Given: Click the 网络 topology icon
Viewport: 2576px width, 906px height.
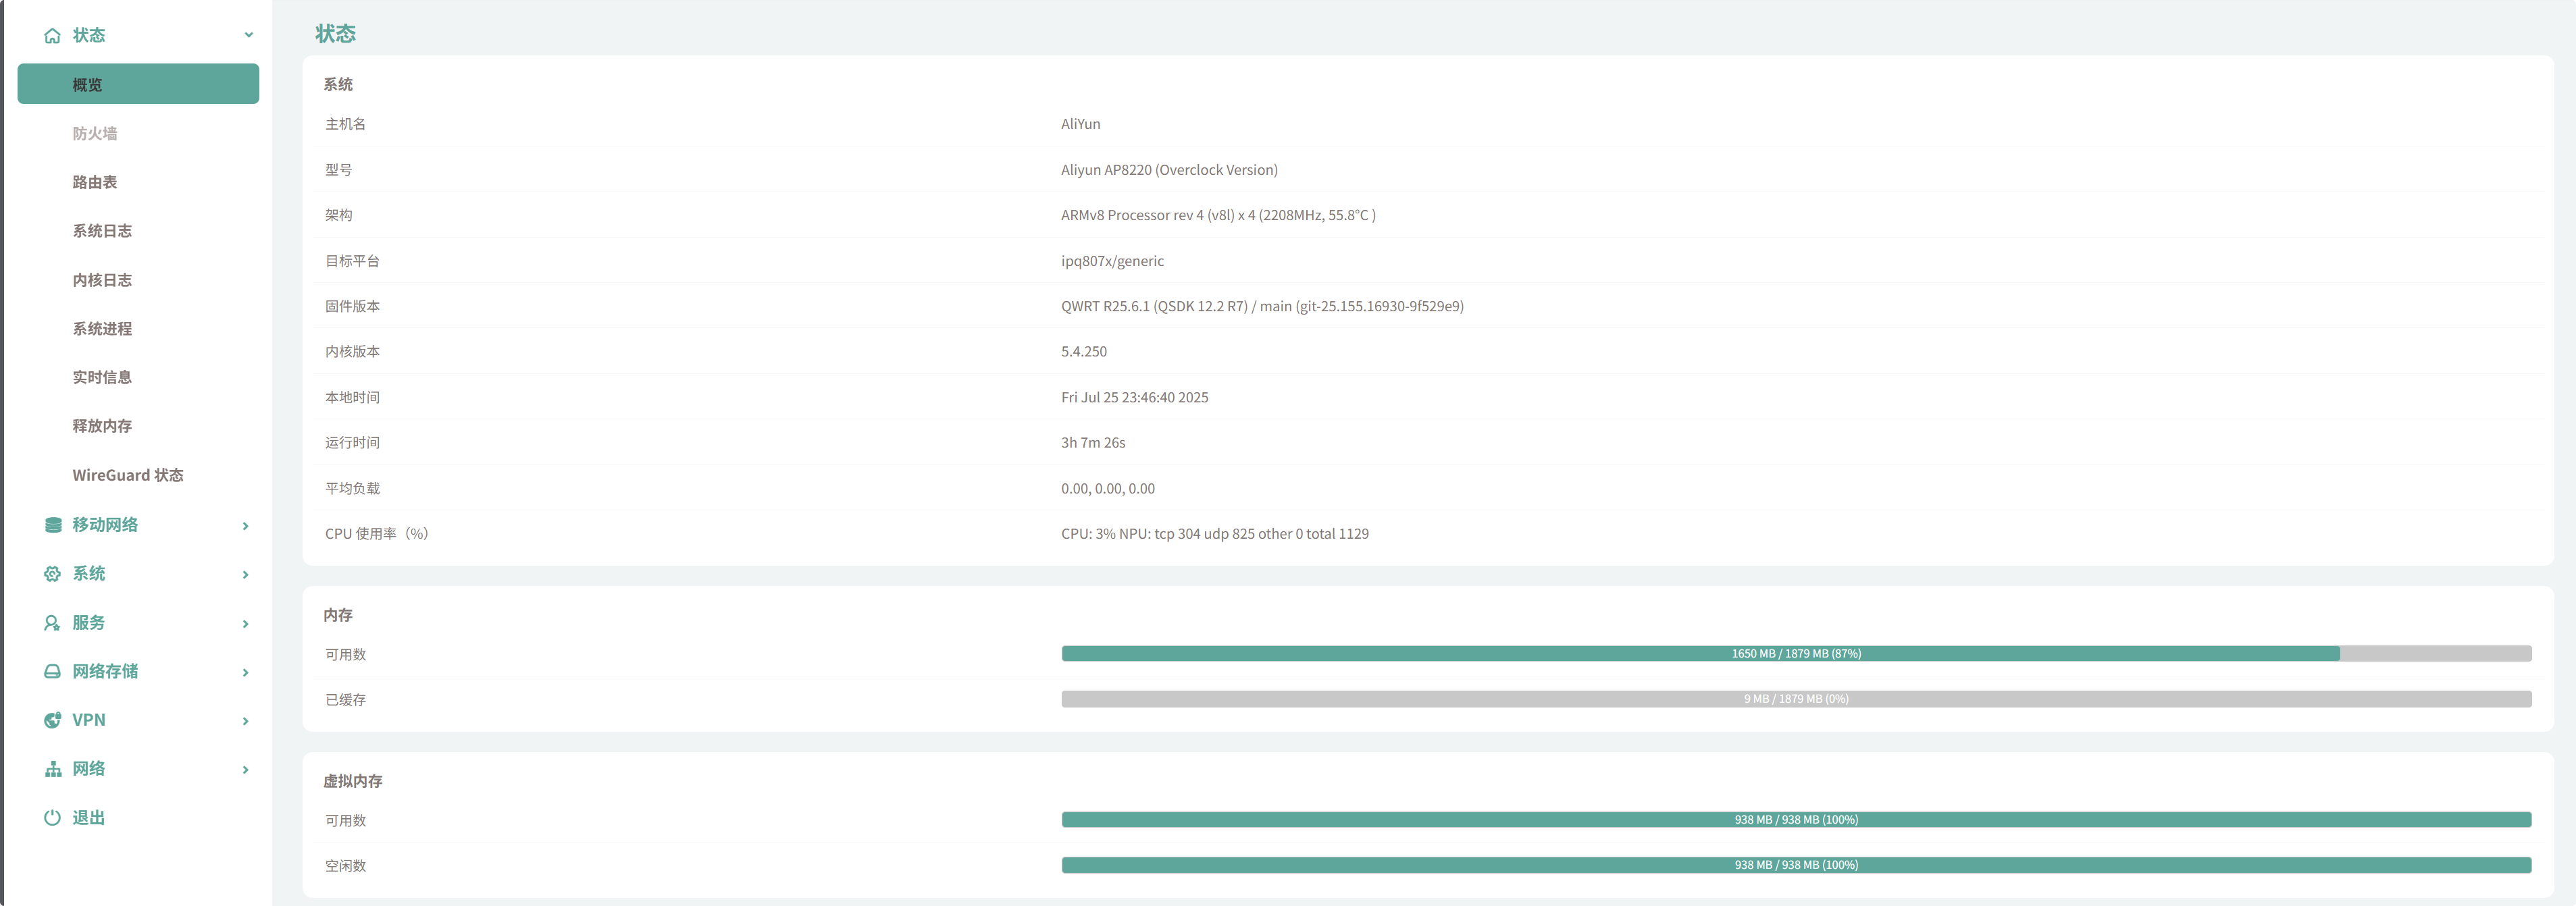Looking at the screenshot, I should pos(53,769).
